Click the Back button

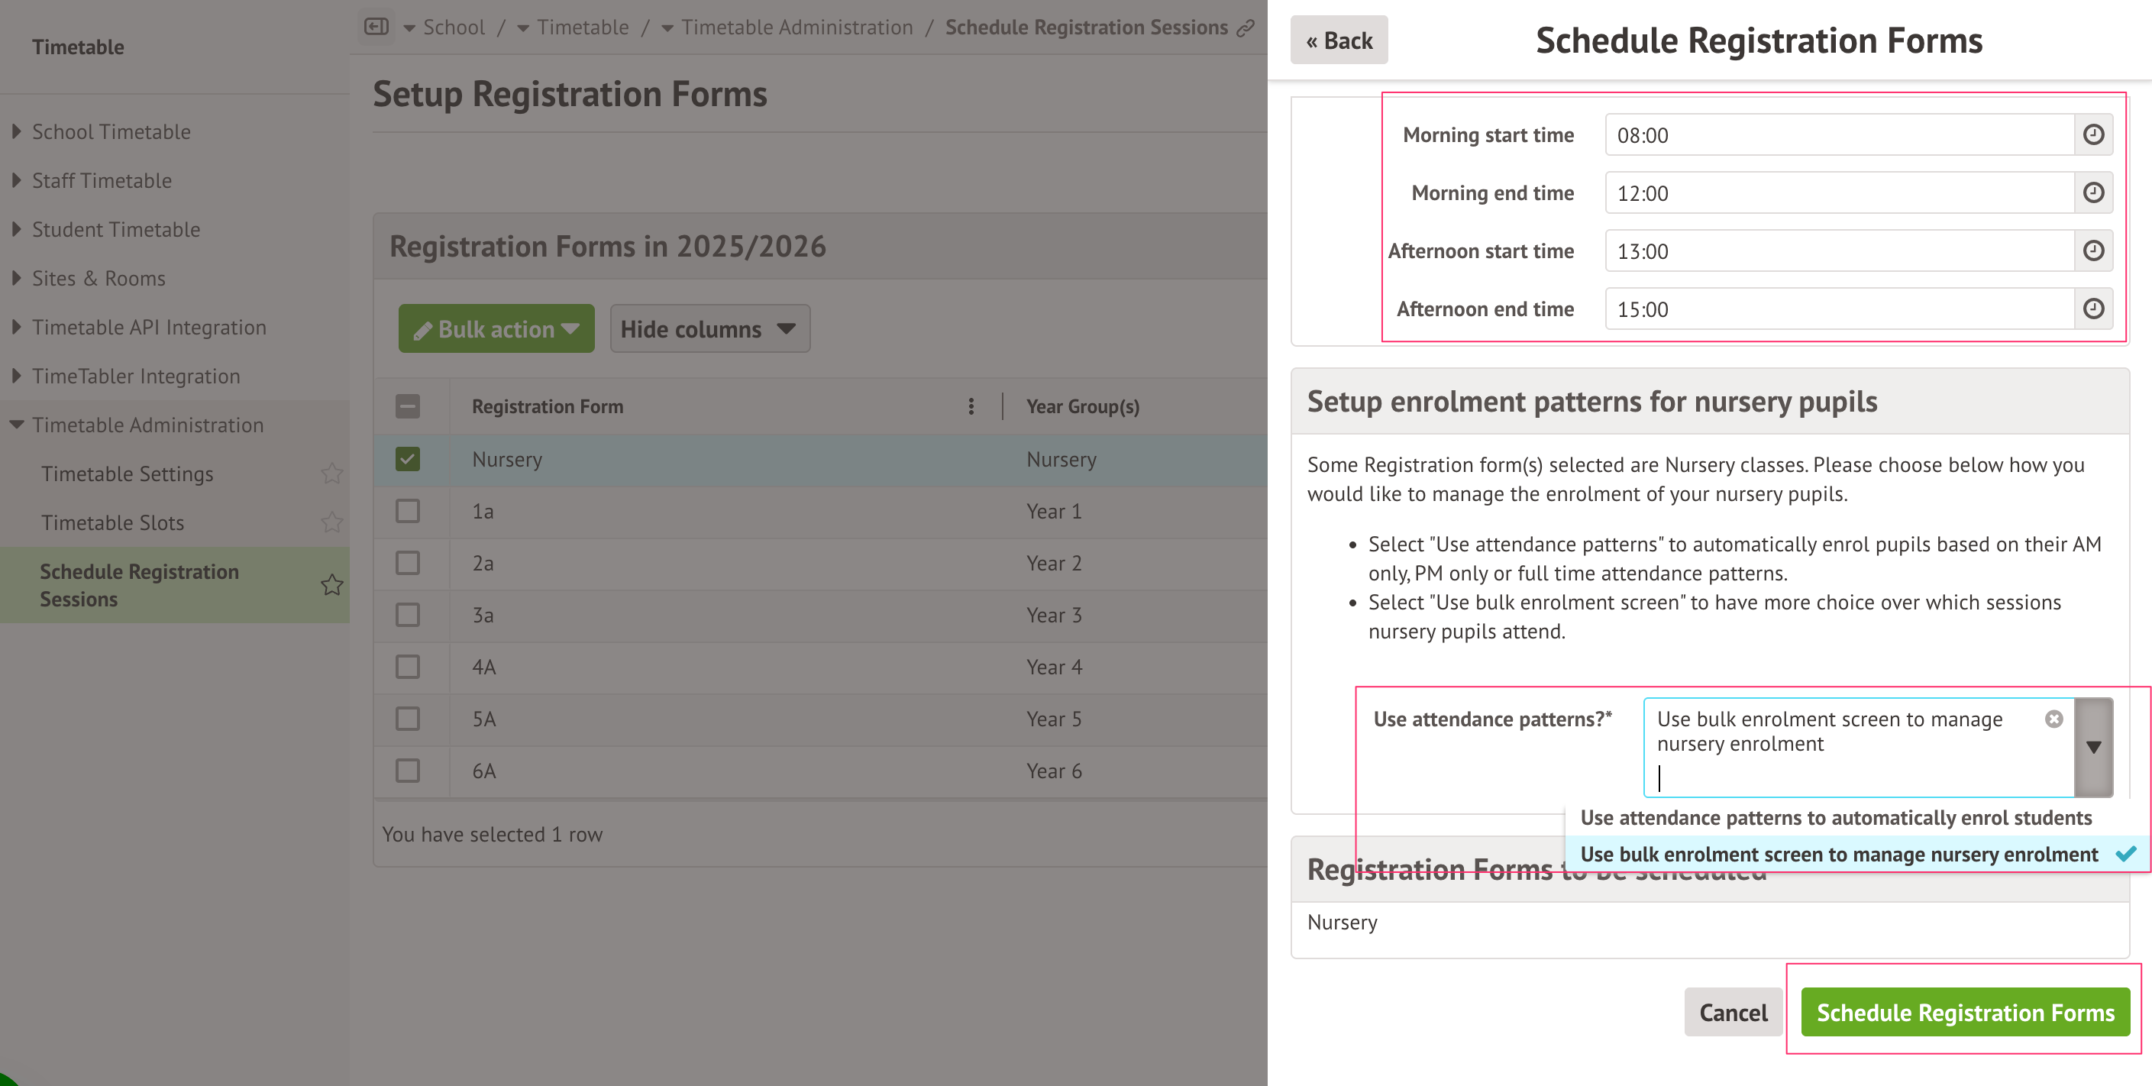tap(1338, 39)
